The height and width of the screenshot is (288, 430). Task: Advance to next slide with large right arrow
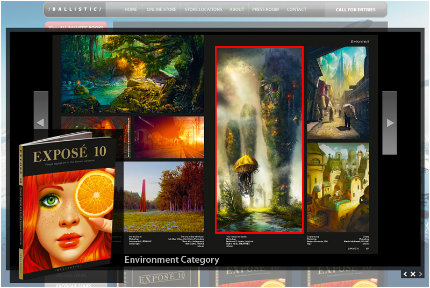point(390,123)
